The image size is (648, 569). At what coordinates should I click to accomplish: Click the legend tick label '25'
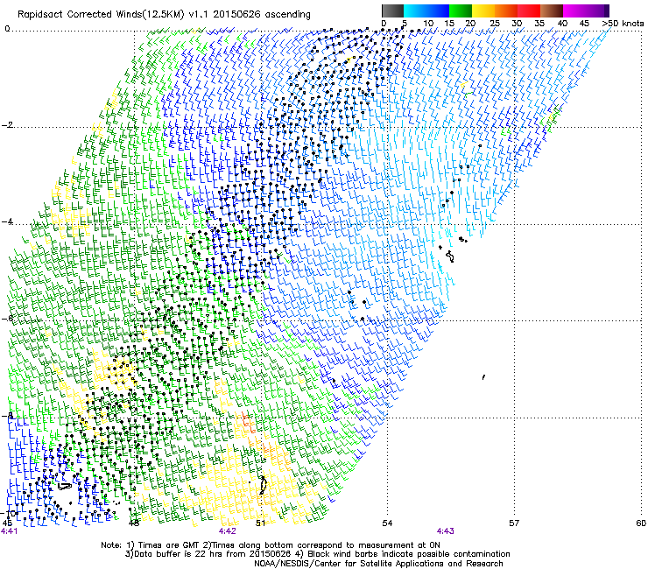(495, 24)
